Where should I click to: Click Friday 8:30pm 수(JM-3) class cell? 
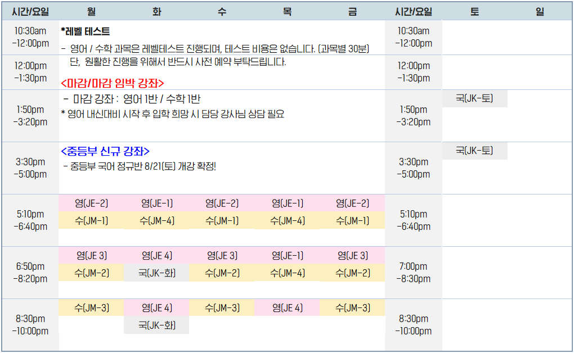[352, 307]
